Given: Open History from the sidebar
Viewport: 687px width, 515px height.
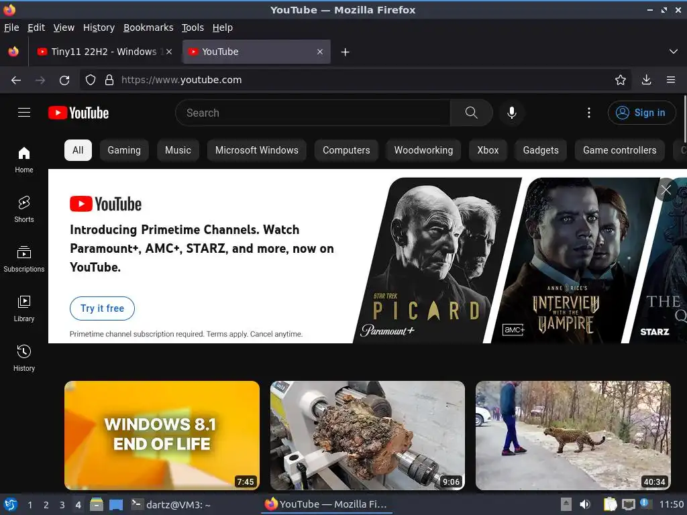Looking at the screenshot, I should click(x=24, y=358).
